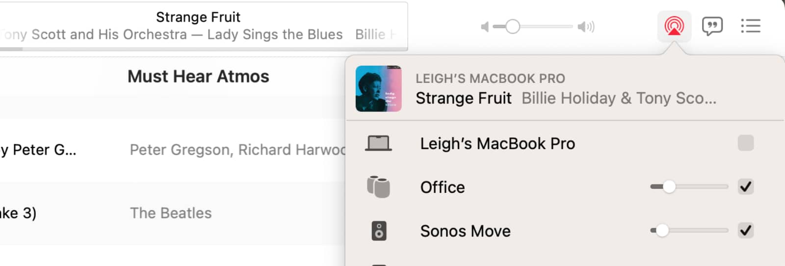Click the max volume speaker icon
This screenshot has height=266, width=785.
[586, 27]
